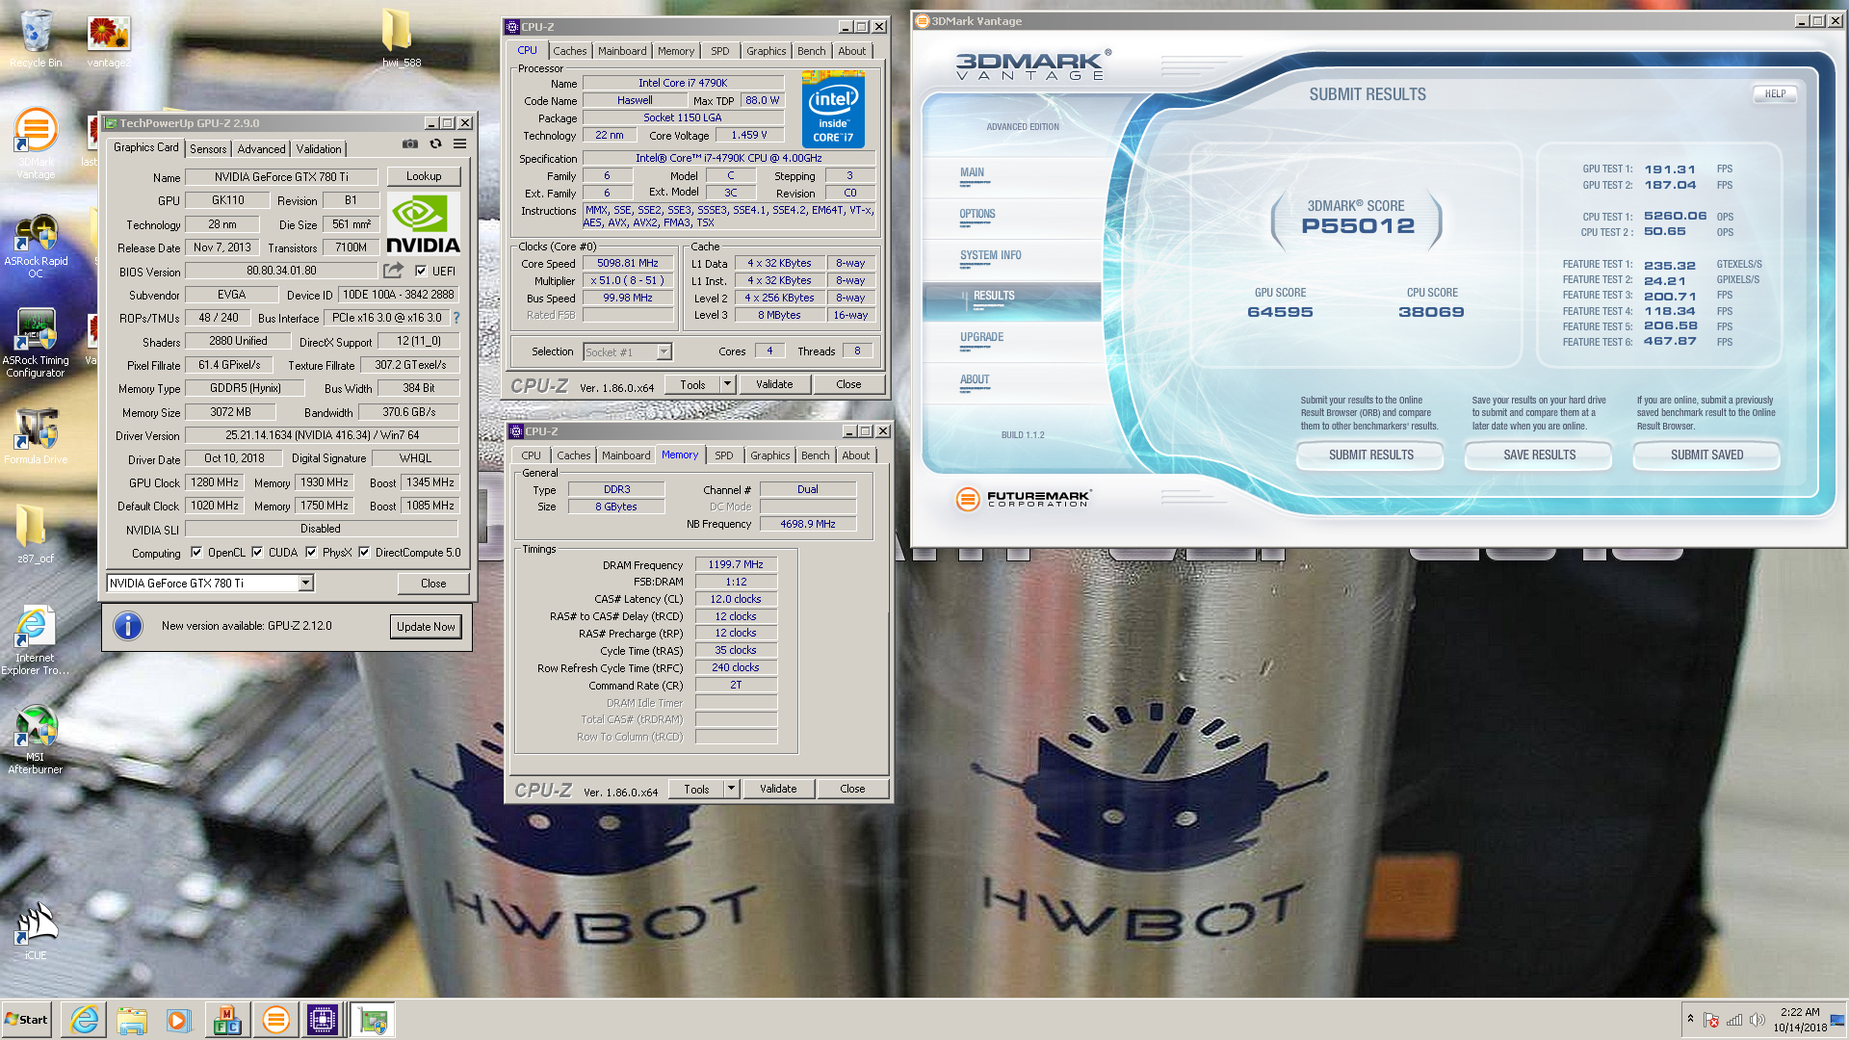This screenshot has width=1849, height=1040.
Task: Open Bench tab in upper CPU-Z
Action: click(x=811, y=51)
